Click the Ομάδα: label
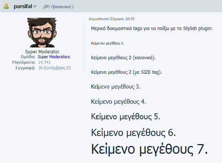Image resolution: width=222 pixels, height=163 pixels. [x=28, y=57]
